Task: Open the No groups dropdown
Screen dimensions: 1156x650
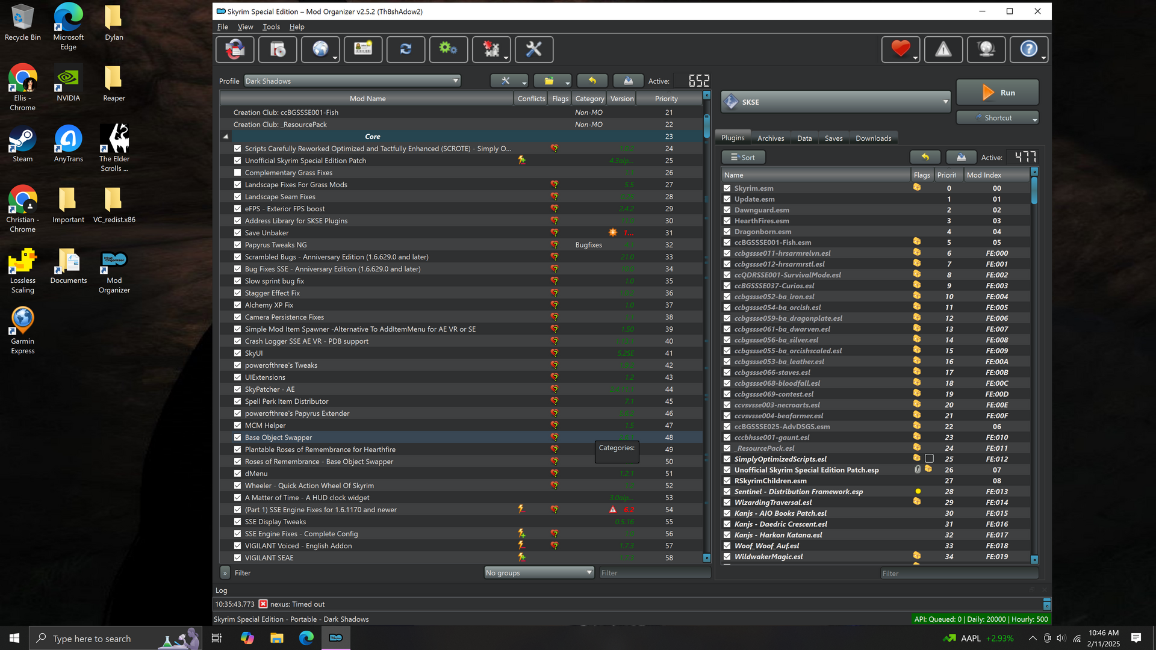Action: tap(539, 573)
